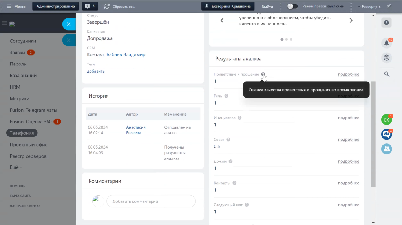Click the Екатерина Крышкина profile button
402x225 pixels.
(228, 6)
